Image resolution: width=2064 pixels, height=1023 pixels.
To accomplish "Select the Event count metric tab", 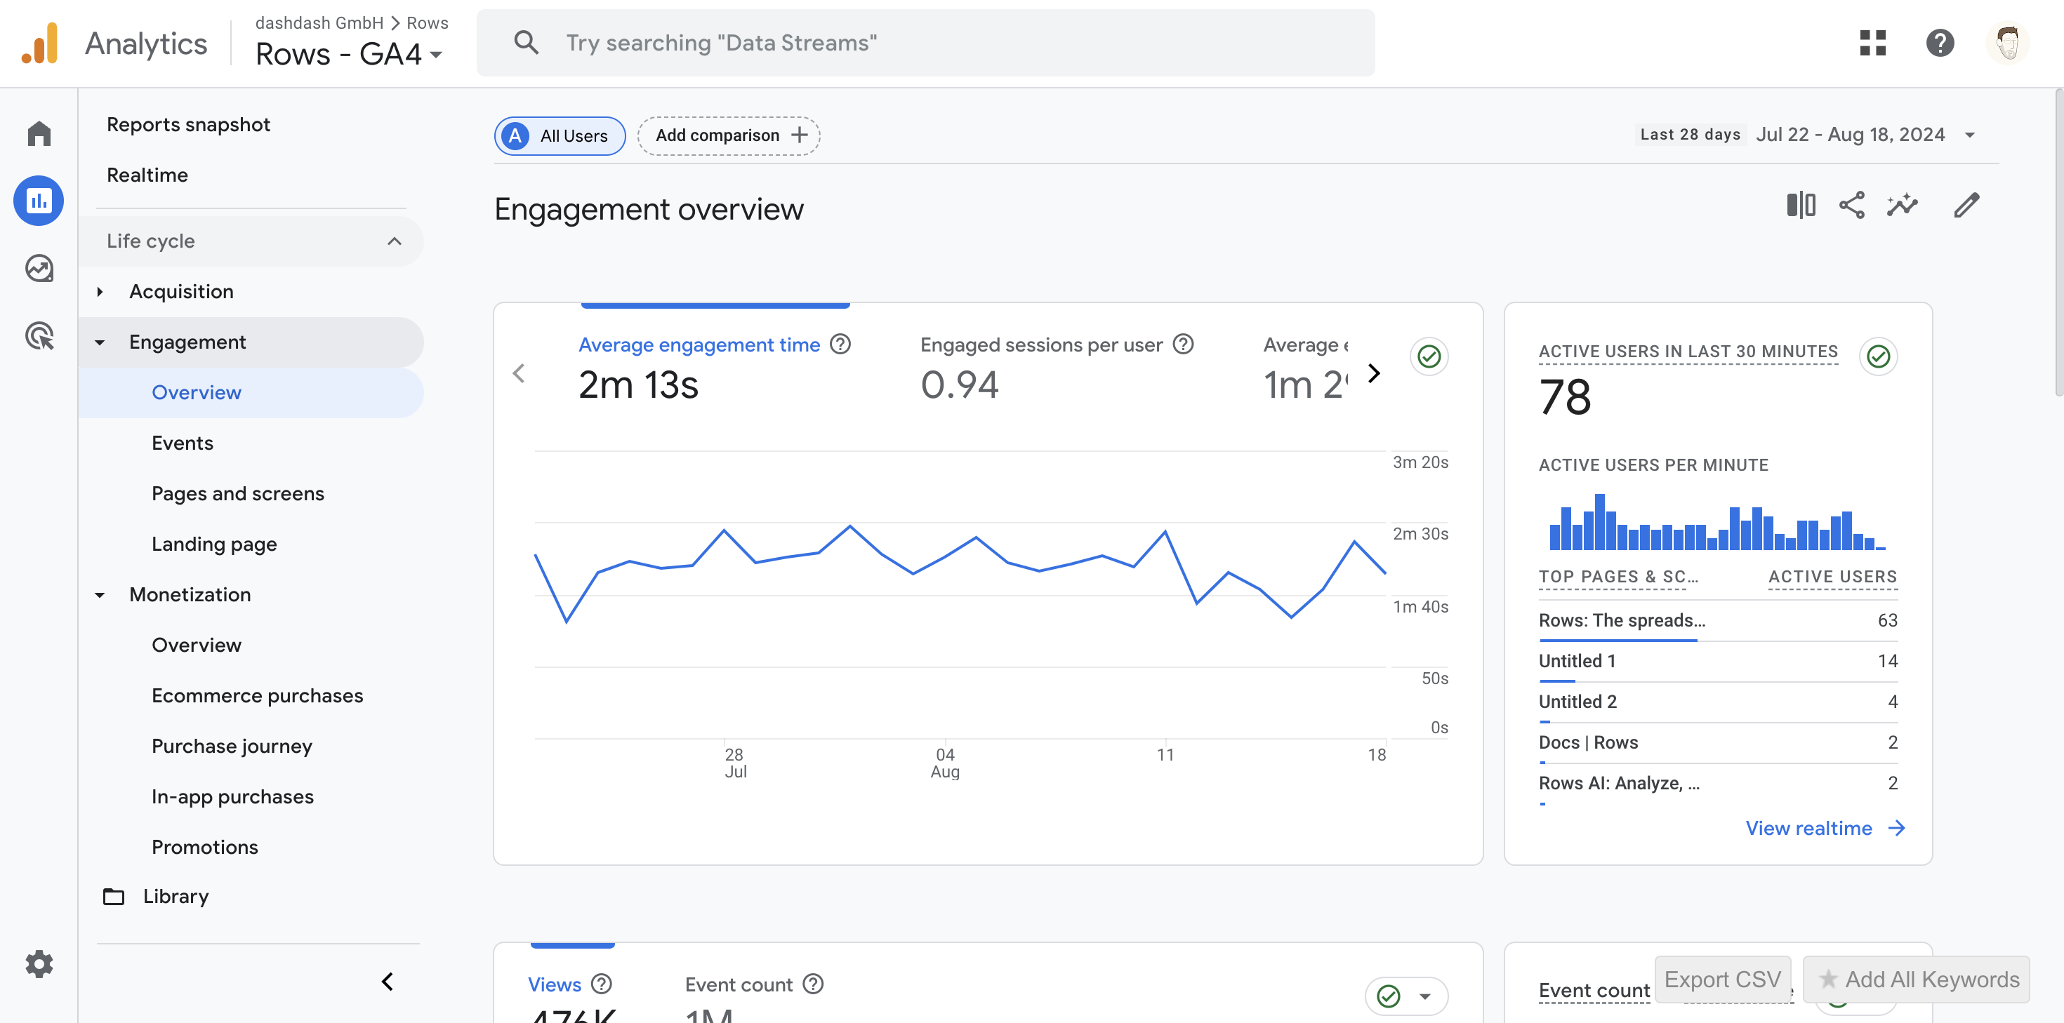I will point(754,997).
